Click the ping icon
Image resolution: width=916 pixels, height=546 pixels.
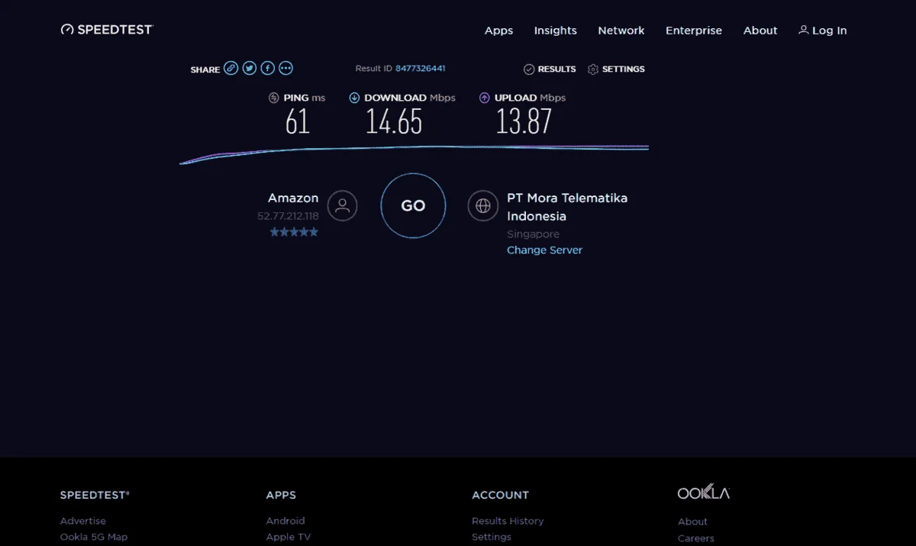click(x=274, y=98)
